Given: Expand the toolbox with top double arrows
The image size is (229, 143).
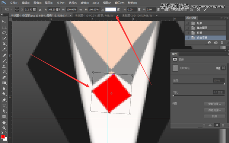Looking at the screenshot, I should (x=2, y=15).
